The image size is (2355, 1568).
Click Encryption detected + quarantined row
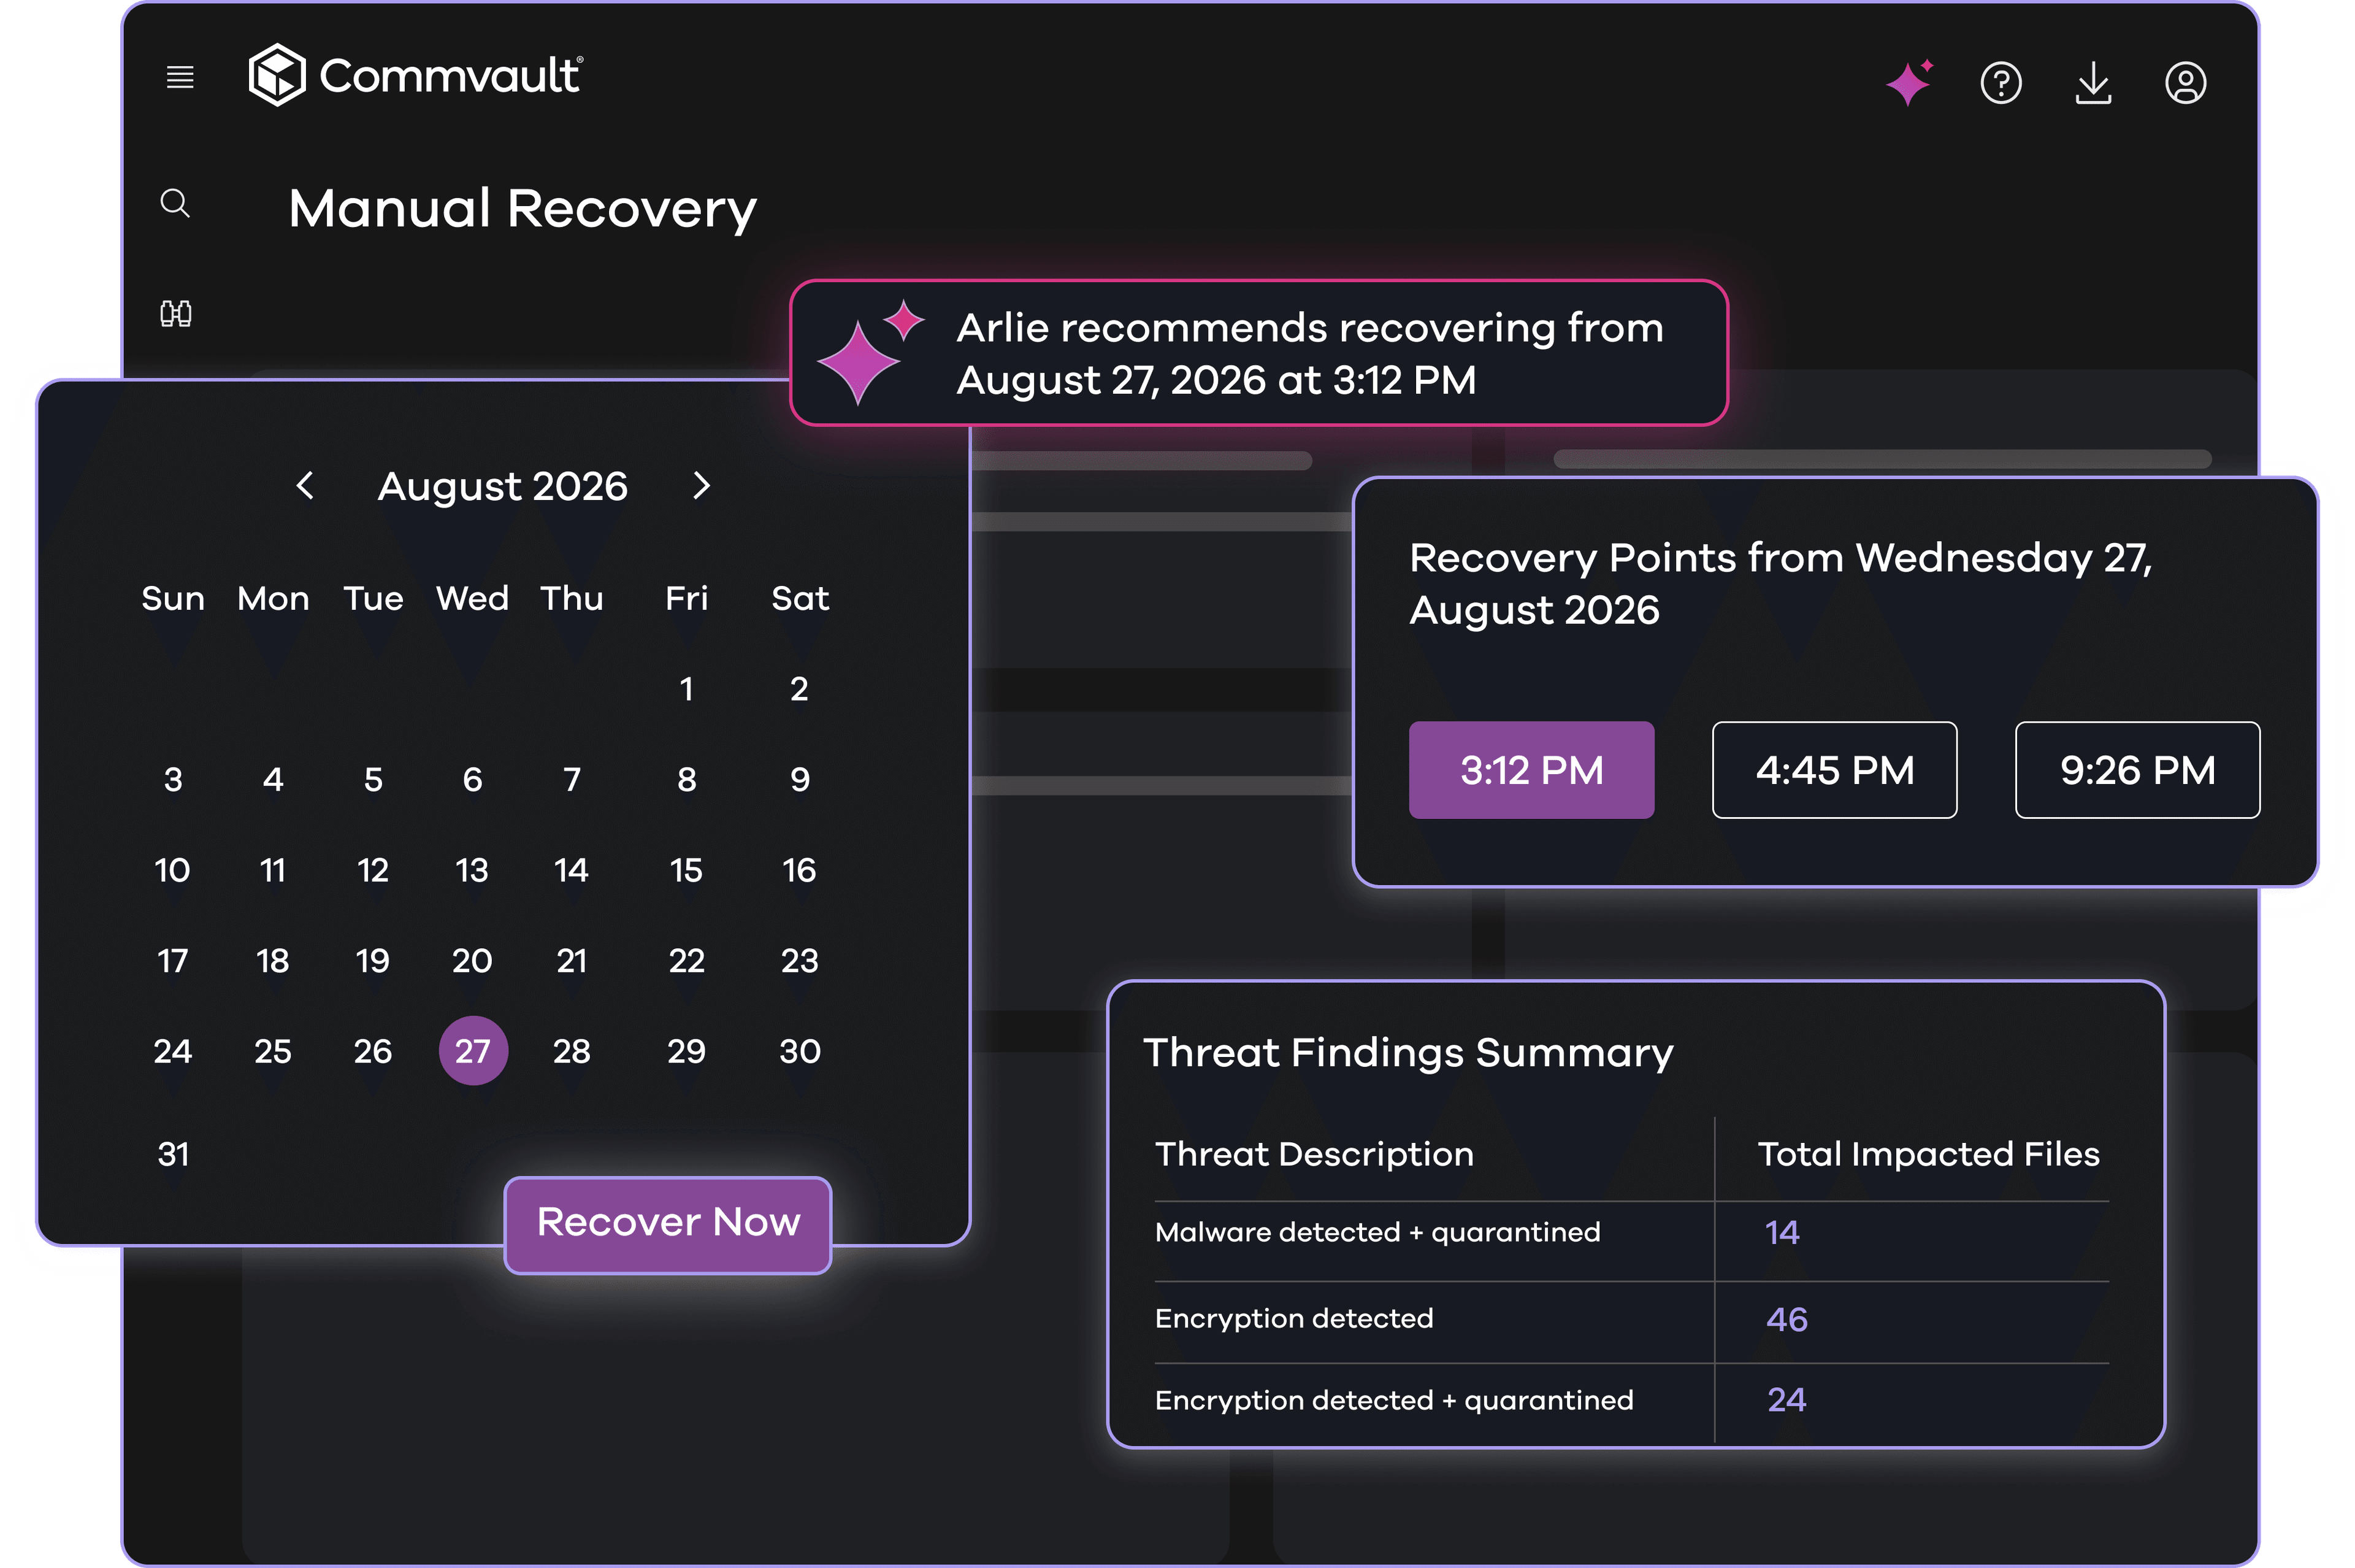(x=1631, y=1401)
